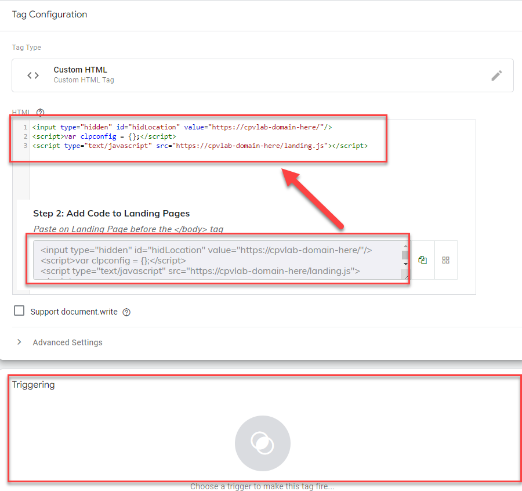Click the textarea scrollbar down arrow
The height and width of the screenshot is (491, 522).
405,263
